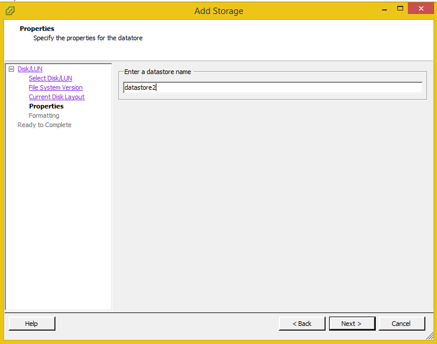This screenshot has width=437, height=344.
Task: Select the Formatting step in sidebar
Action: tap(44, 115)
